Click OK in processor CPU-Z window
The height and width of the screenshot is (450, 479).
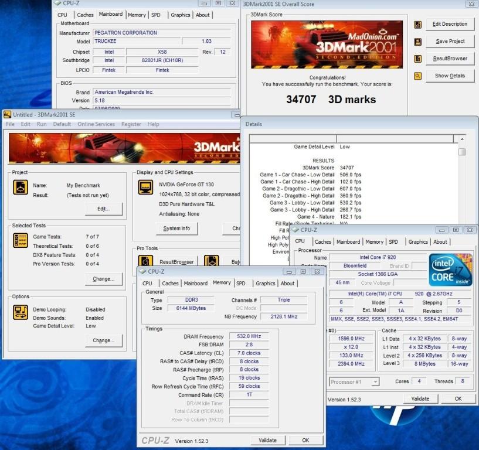pyautogui.click(x=458, y=398)
